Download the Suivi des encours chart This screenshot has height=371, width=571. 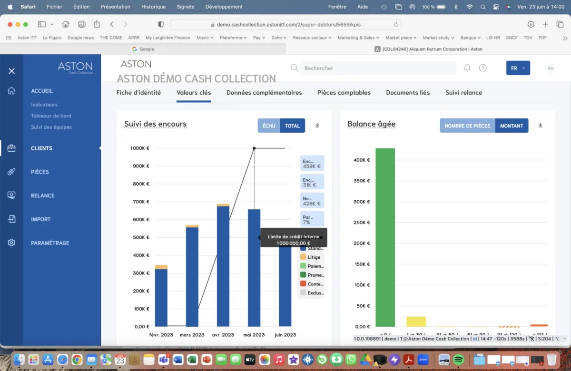(317, 126)
